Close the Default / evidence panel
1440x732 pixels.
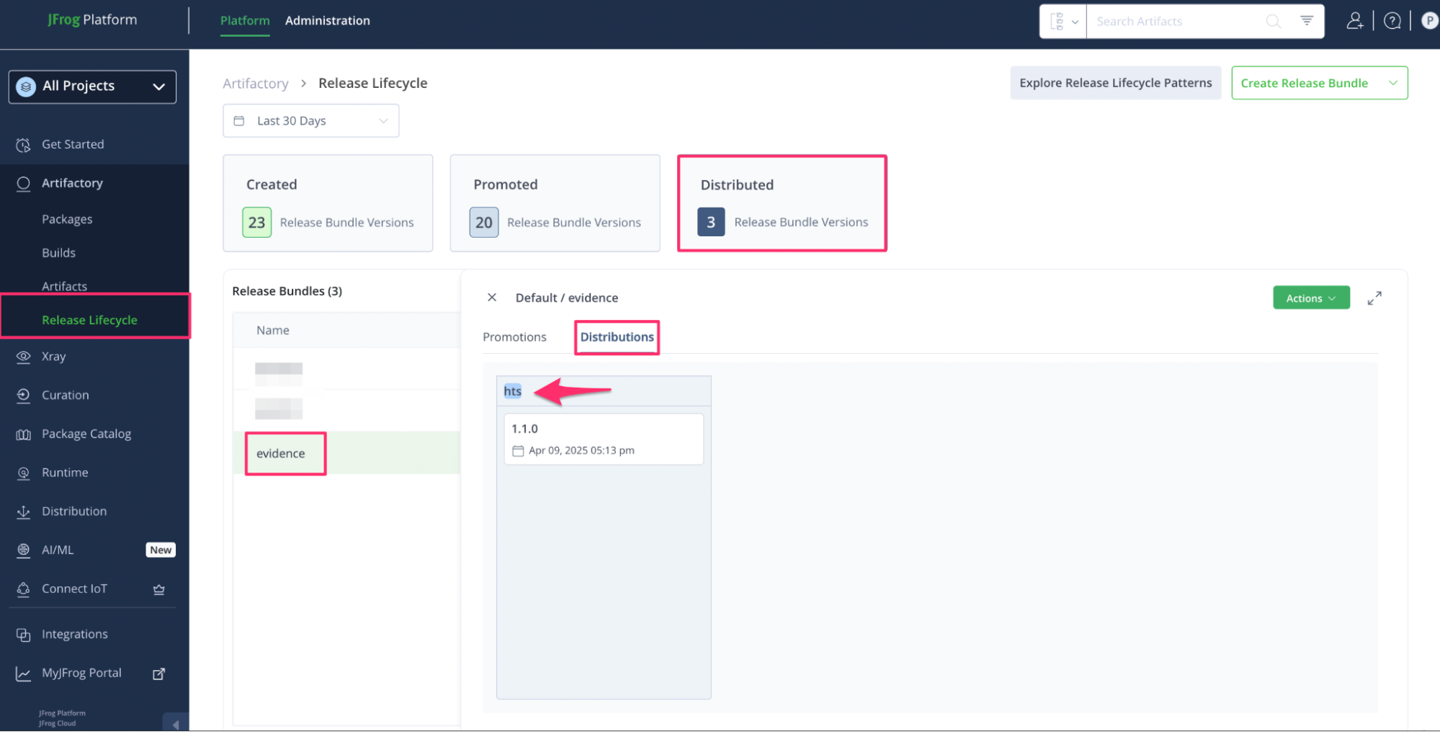[x=492, y=298]
